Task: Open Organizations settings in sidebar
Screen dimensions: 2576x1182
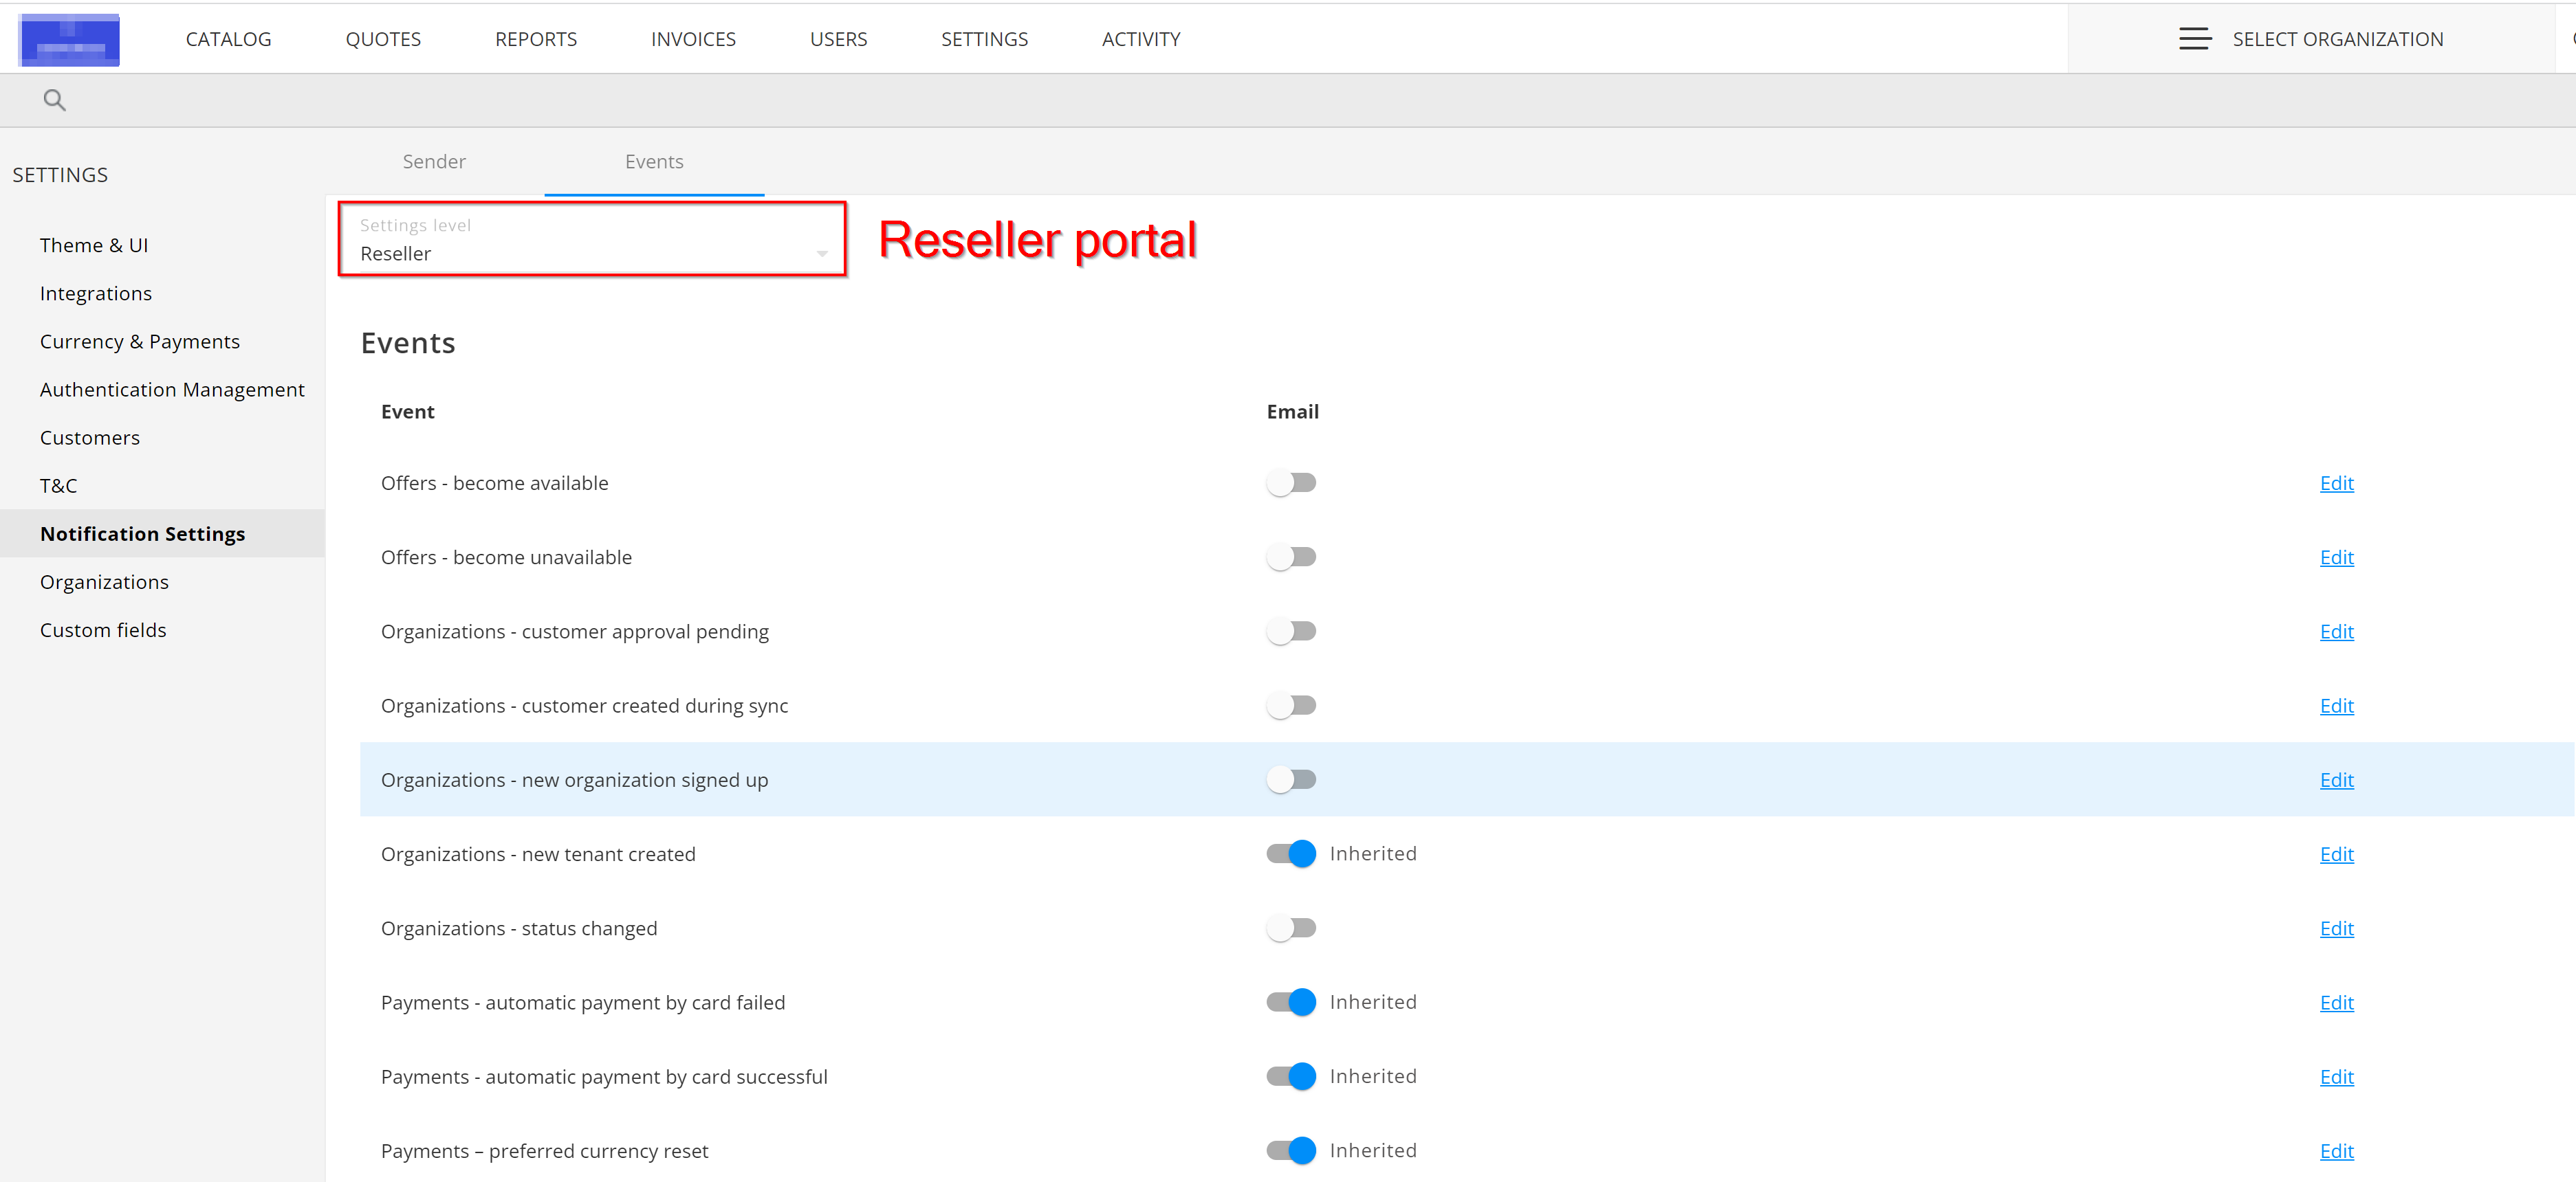Action: click(104, 583)
